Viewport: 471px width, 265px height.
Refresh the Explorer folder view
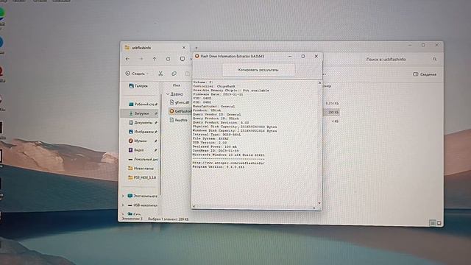click(169, 59)
